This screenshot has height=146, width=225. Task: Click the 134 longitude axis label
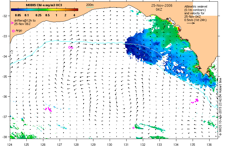[x=176, y=145]
